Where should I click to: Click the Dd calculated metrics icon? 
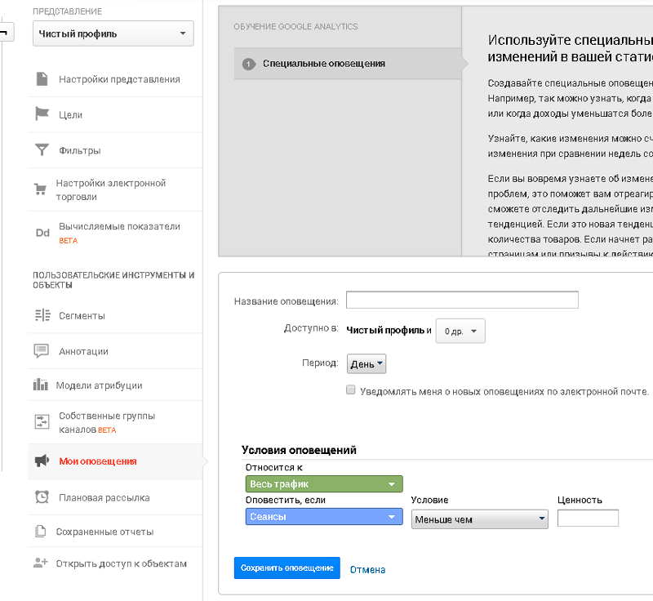(x=42, y=233)
